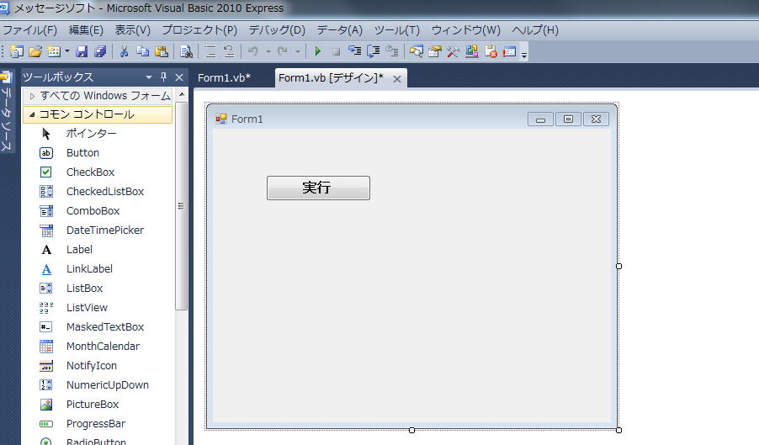Viewport: 759px width, 445px height.
Task: Open the ツールボックス window position dropdown
Action: tap(149, 77)
